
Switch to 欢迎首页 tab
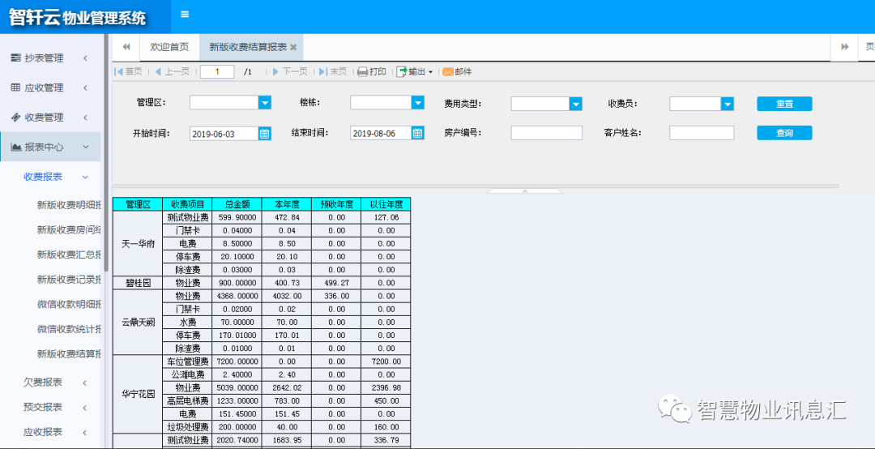click(x=169, y=47)
